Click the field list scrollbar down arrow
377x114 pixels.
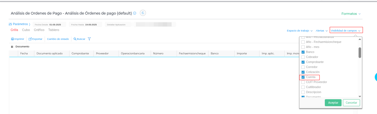pos(360,96)
